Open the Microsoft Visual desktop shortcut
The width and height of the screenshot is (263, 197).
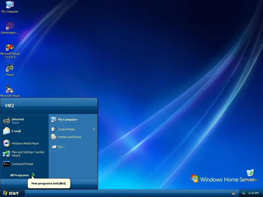click(10, 91)
